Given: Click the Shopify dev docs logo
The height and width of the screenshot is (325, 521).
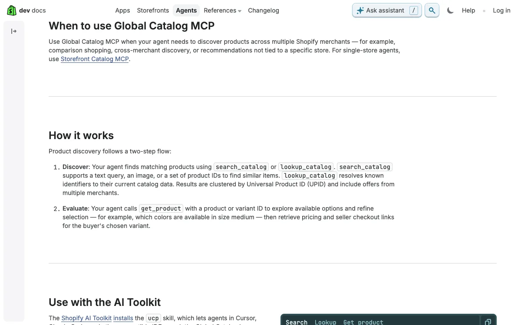Looking at the screenshot, I should pos(26,10).
